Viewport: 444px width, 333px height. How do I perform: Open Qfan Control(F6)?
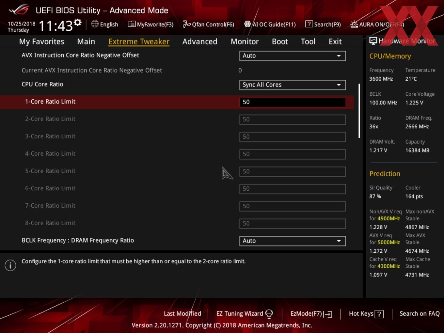pyautogui.click(x=208, y=24)
